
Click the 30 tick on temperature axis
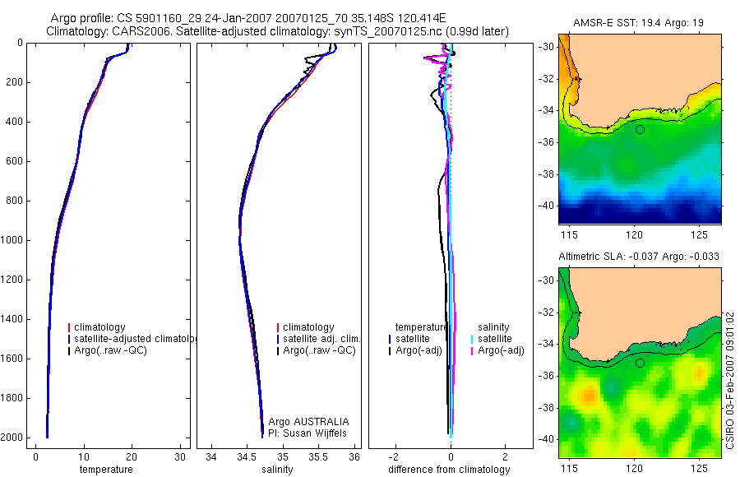[x=180, y=456]
